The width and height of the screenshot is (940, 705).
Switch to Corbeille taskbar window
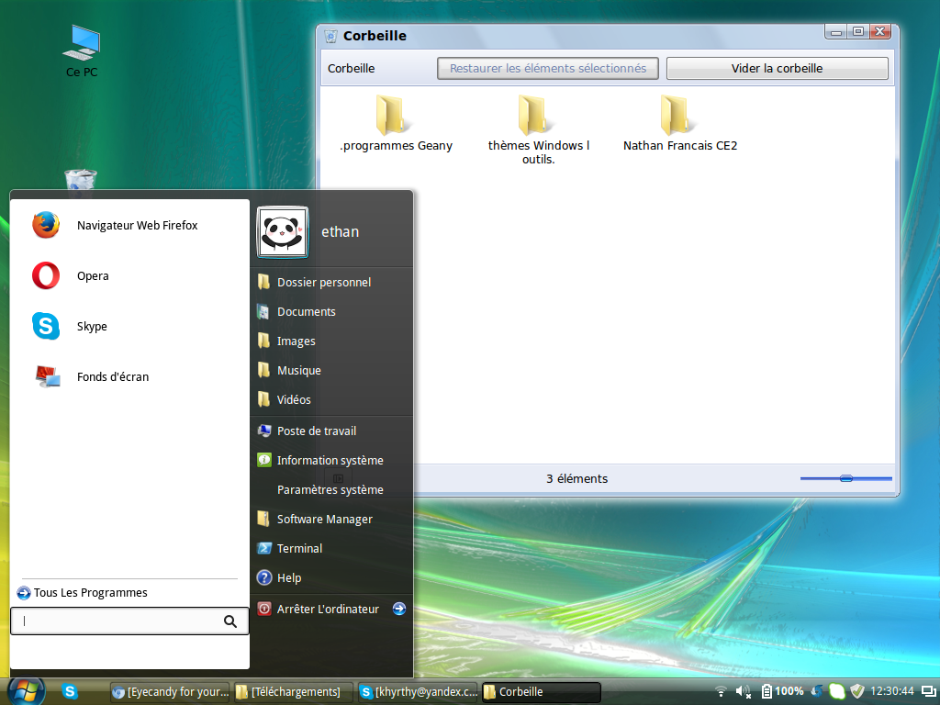point(542,692)
